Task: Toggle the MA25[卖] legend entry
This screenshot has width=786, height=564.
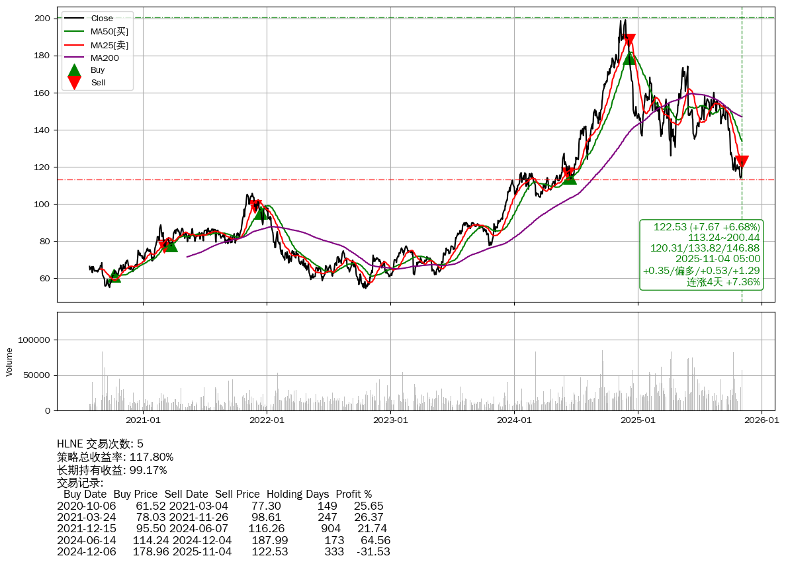Action: coord(109,44)
